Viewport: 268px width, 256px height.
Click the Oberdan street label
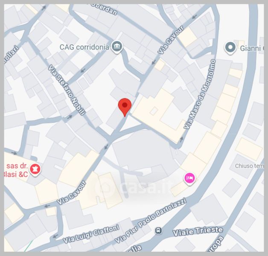(x=104, y=9)
